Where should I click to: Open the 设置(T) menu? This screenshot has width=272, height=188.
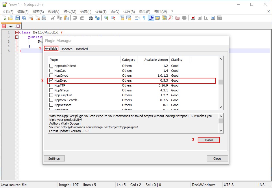101,12
